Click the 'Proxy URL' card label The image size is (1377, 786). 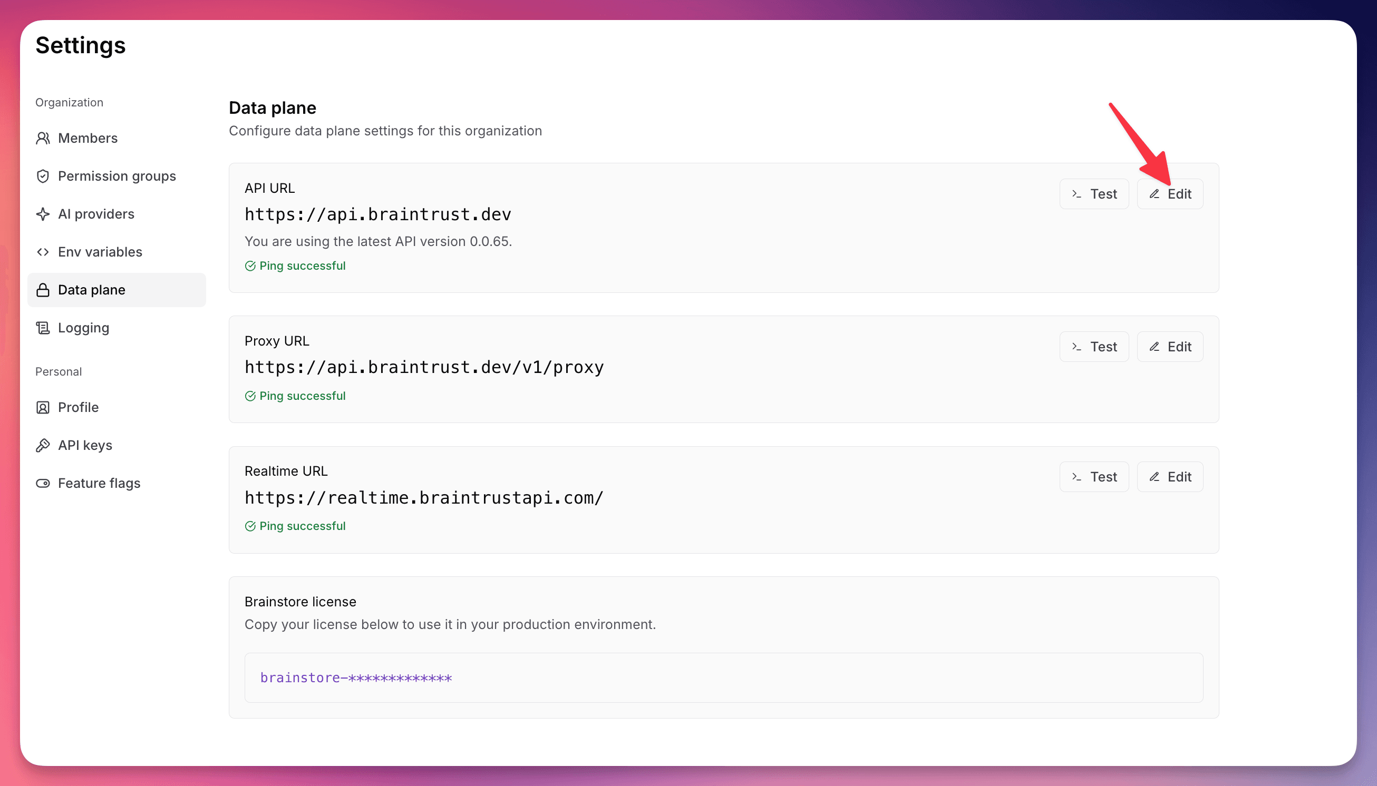point(277,341)
